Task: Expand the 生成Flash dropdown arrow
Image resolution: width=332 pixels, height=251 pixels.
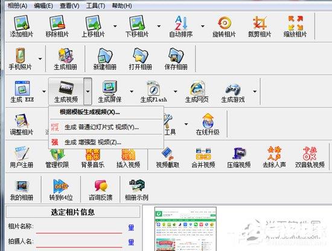Action: pyautogui.click(x=175, y=91)
